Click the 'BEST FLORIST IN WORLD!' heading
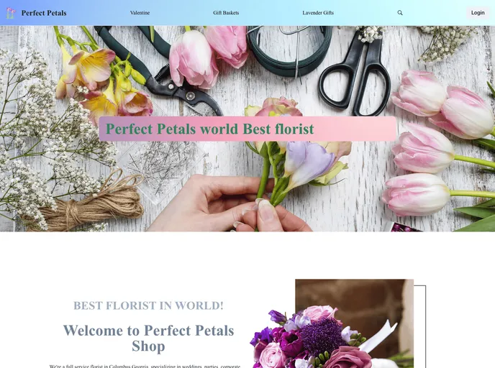 point(148,305)
